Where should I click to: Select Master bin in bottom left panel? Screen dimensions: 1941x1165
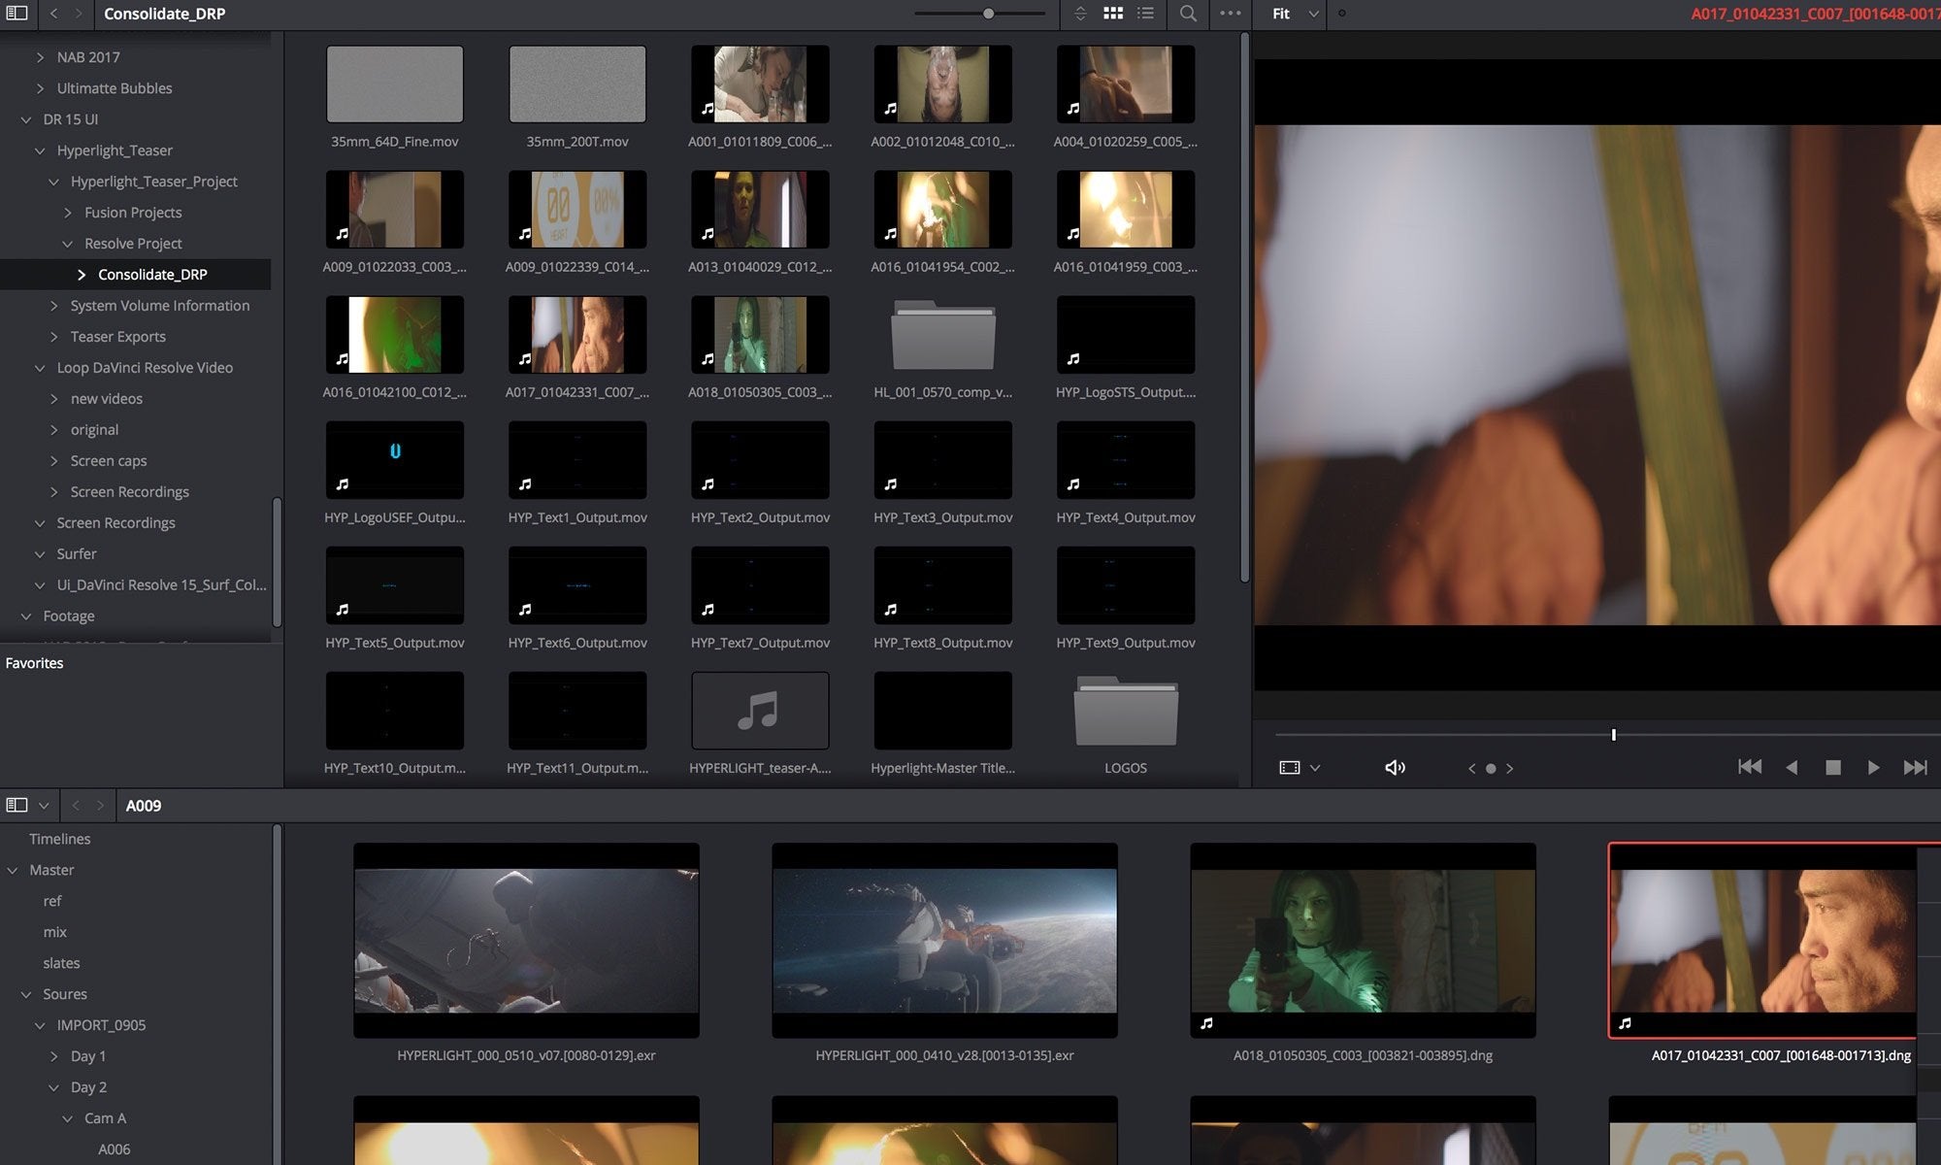click(x=51, y=870)
